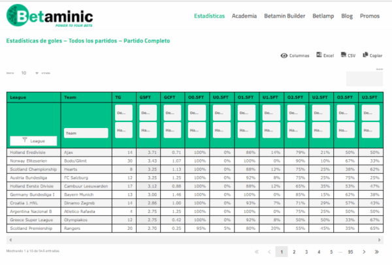
Task: Sort by the U2.5FT column header
Action: coord(321,97)
